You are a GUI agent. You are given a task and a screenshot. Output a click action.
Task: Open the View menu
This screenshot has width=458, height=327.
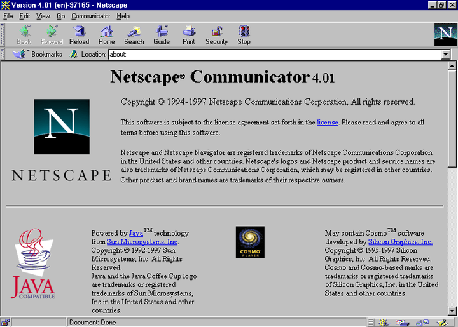tap(43, 16)
